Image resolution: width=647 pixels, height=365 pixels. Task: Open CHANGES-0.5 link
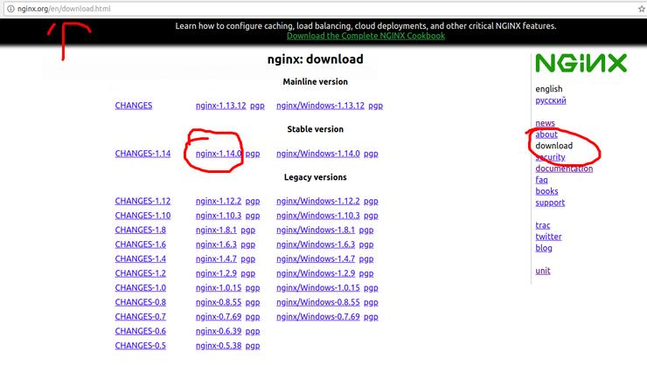(140, 345)
